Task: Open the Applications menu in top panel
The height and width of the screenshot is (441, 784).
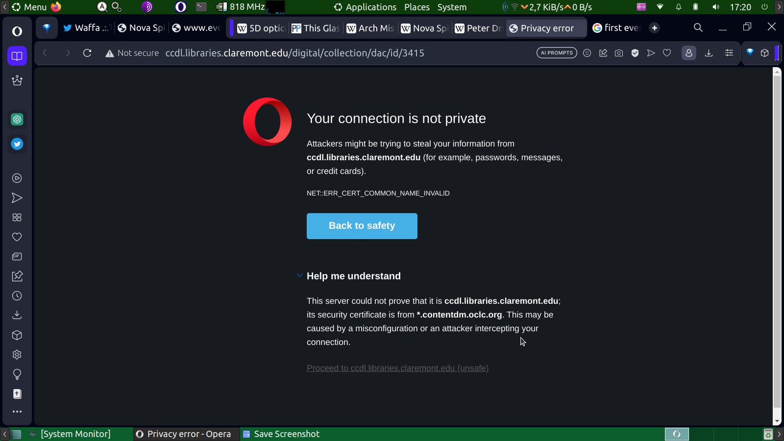Action: pyautogui.click(x=365, y=7)
